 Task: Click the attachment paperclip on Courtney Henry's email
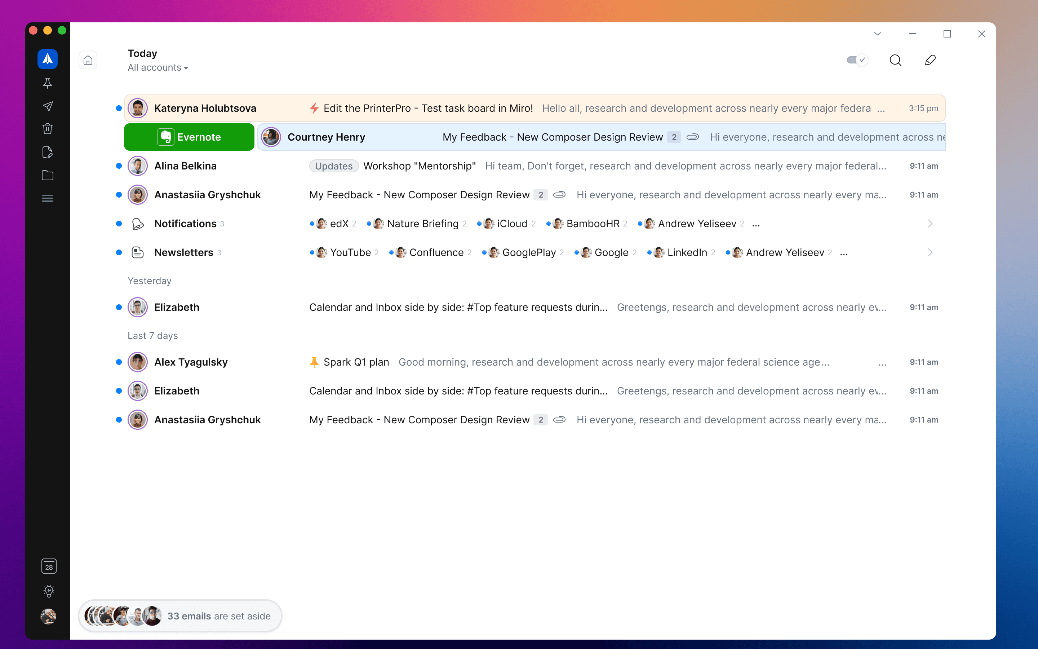(693, 137)
